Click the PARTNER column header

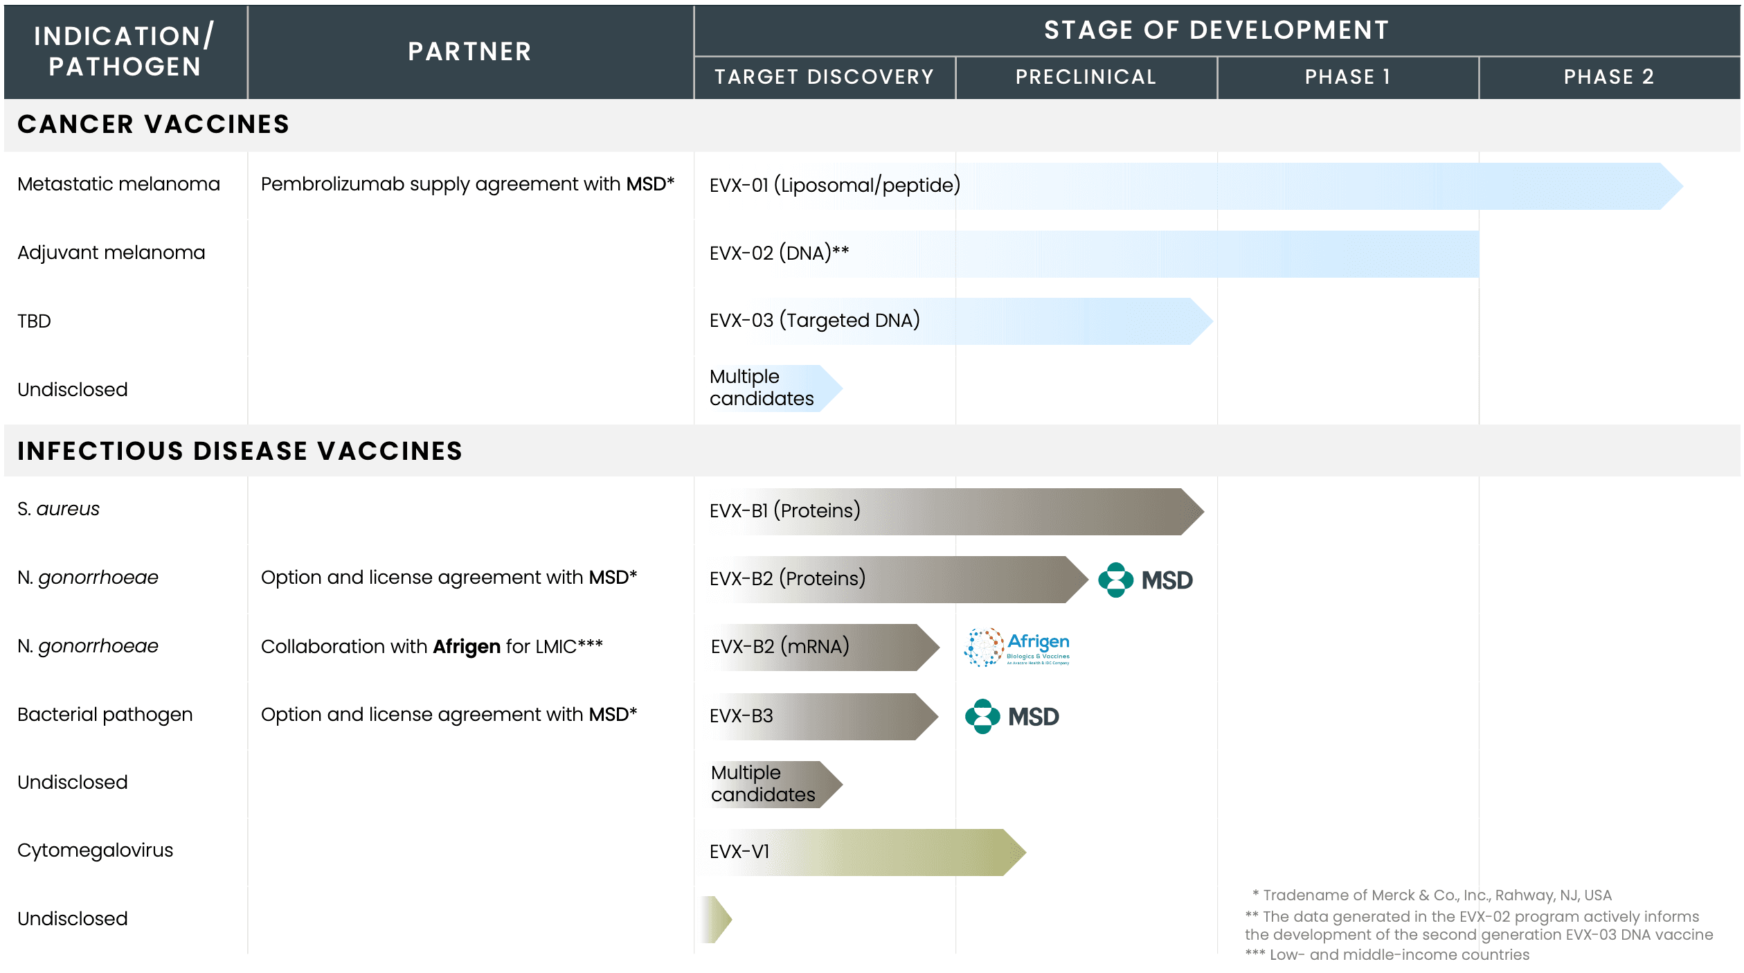coord(470,51)
